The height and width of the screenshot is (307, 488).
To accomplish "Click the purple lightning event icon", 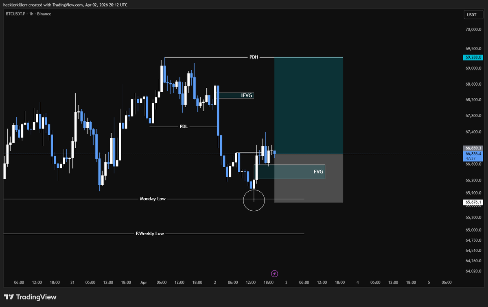I will [274, 273].
